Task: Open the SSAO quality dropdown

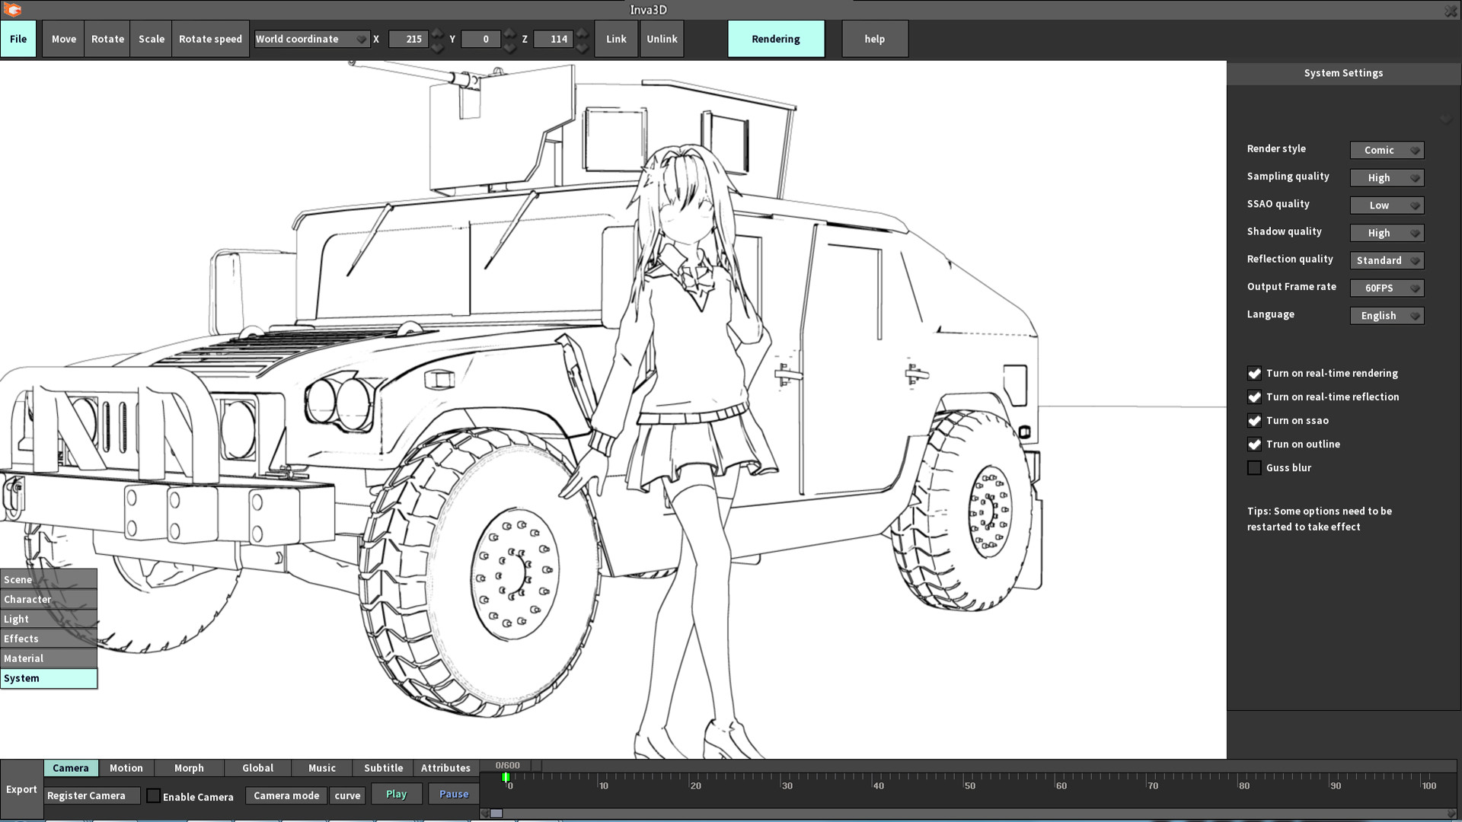Action: (x=1387, y=205)
